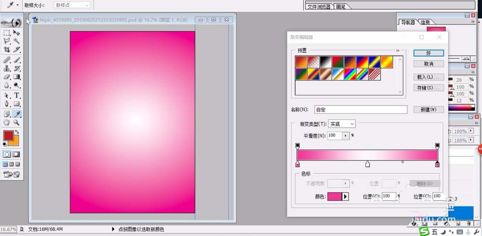This screenshot has height=236, width=482.
Task: Select the Move tool
Action: click(16, 32)
